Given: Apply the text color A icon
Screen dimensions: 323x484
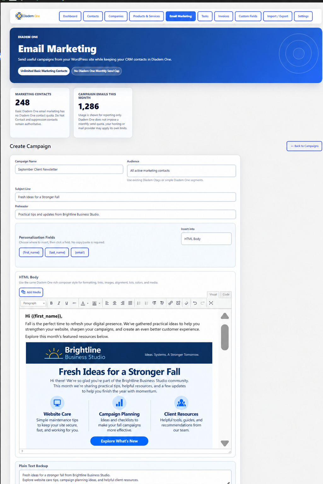Looking at the screenshot, I should 83,303.
